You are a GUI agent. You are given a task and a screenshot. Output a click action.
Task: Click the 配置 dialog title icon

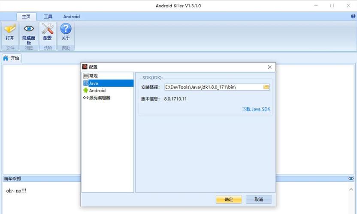pos(85,67)
